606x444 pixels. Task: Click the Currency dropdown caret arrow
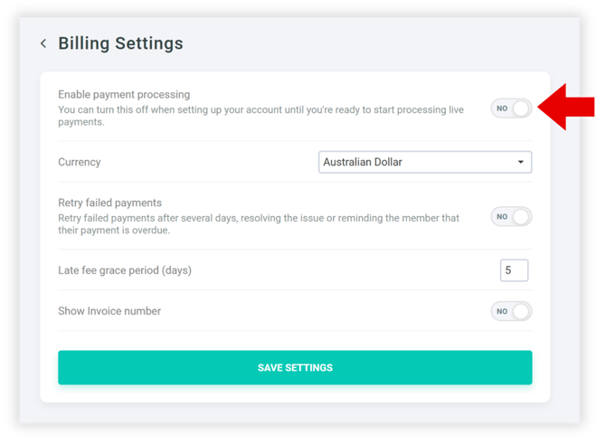coord(520,163)
